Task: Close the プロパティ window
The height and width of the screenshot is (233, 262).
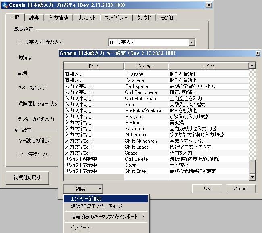Action: 209,5
